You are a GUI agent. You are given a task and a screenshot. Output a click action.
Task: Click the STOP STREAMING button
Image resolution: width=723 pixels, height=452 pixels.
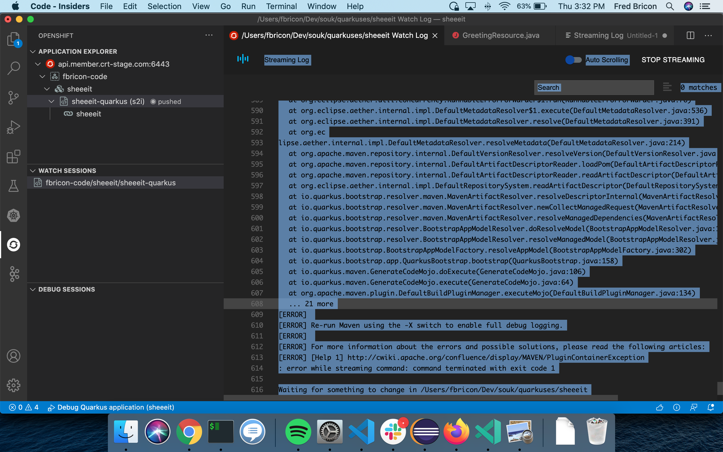[x=673, y=60]
